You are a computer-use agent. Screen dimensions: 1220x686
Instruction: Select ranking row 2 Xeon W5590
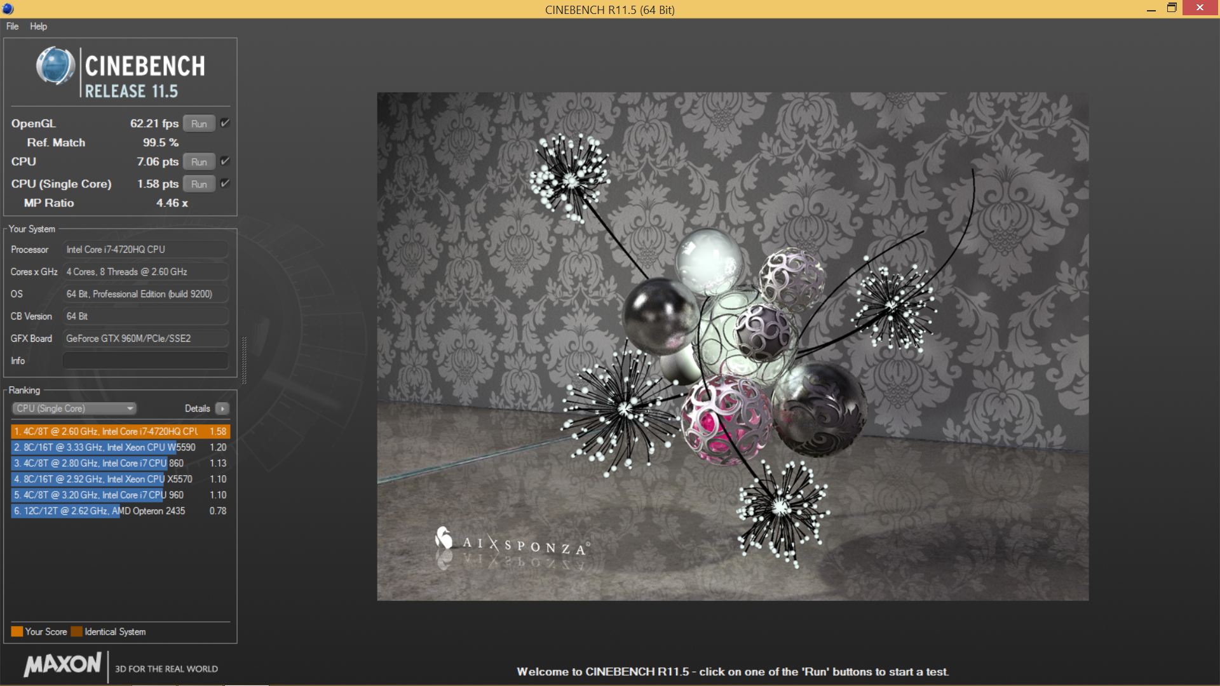click(120, 447)
